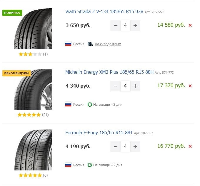
Task: Click the Viatti Strada tire thumbnail
Action: point(33,29)
